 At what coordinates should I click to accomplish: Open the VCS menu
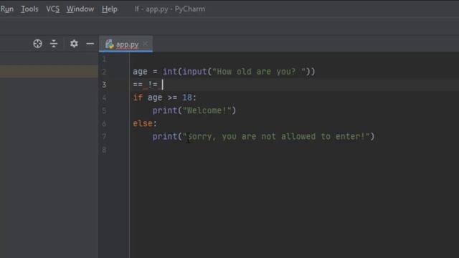coord(52,9)
